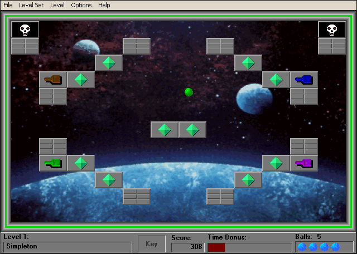Click the bottom brick tile left of center

137,197
